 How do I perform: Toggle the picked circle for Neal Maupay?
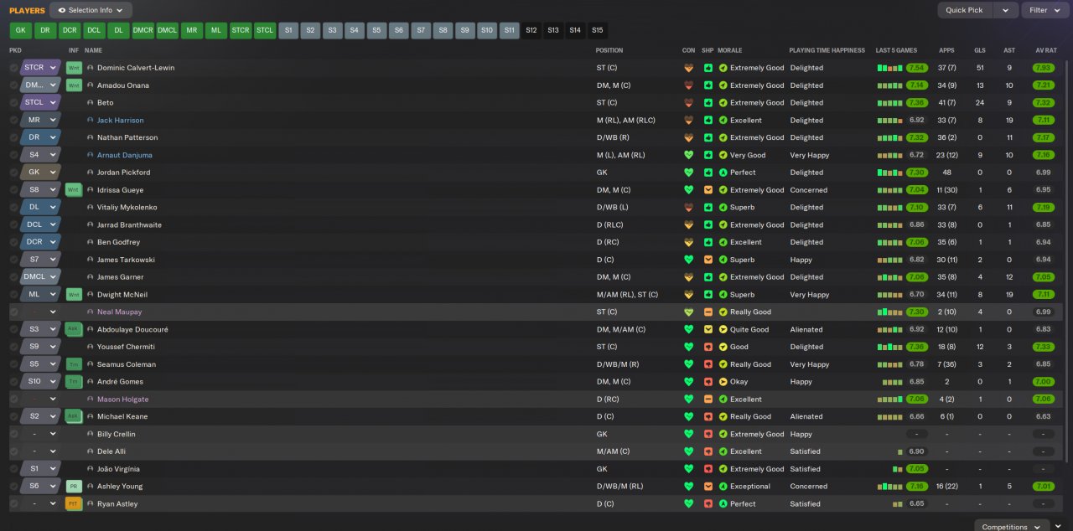pos(14,312)
